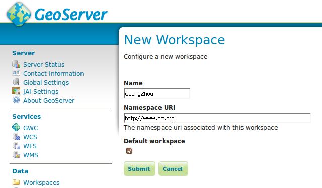Submit the new workspace form
The image size is (322, 188).
coord(139,169)
